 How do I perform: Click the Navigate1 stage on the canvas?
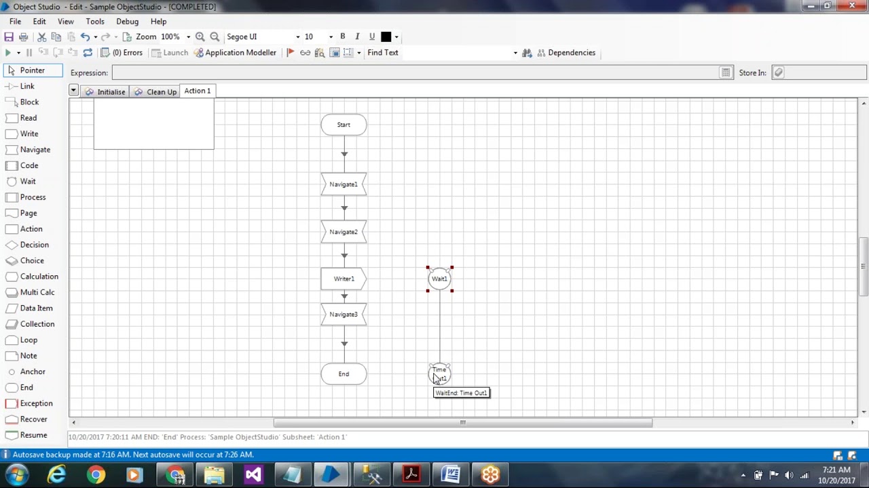(344, 184)
